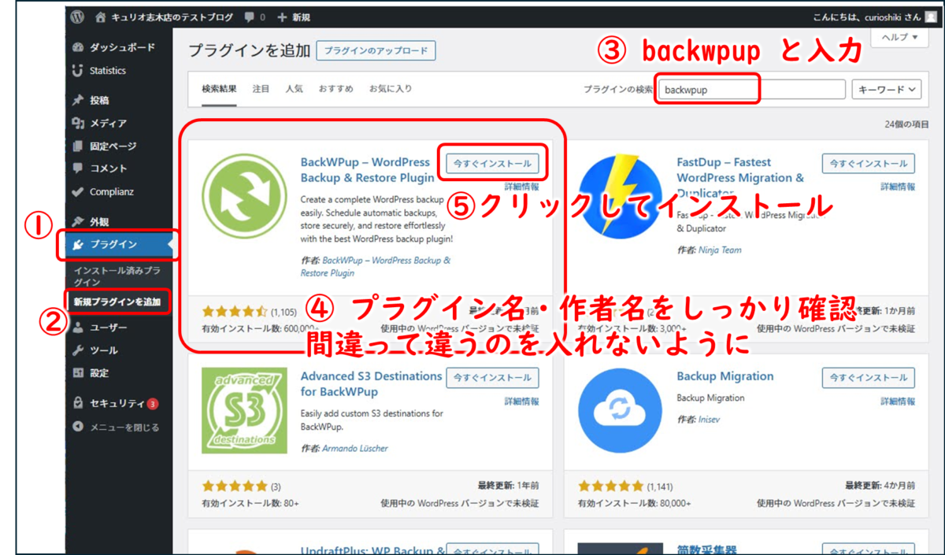Open 詳細情報 for Backup Migration
945x555 pixels.
click(x=898, y=401)
